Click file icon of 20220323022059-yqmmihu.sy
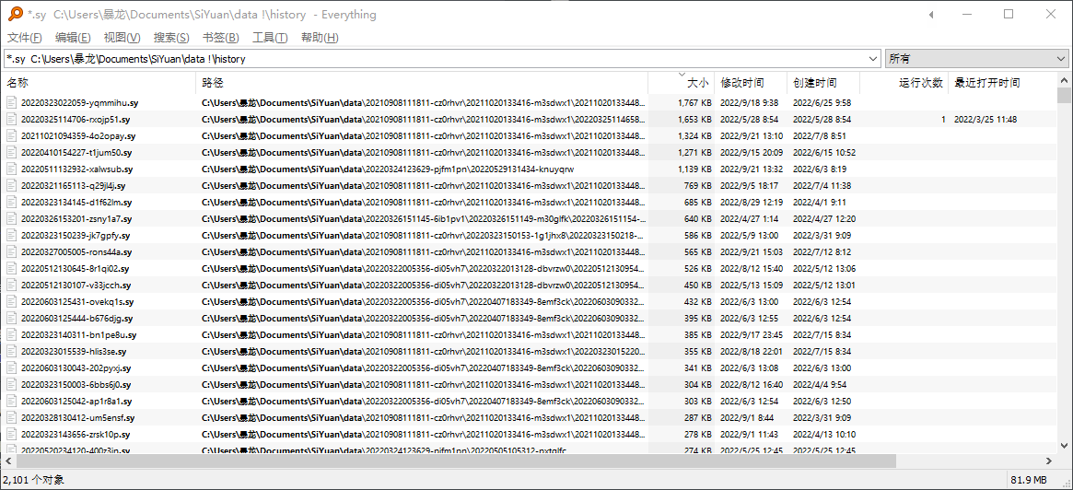 click(x=12, y=102)
